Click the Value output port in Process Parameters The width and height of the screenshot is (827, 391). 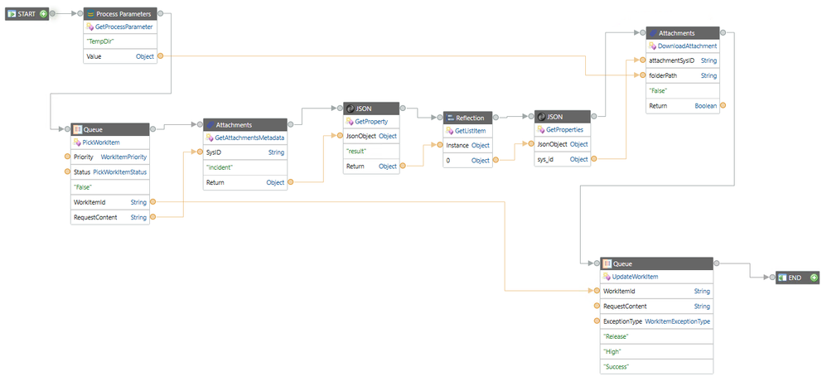coord(161,56)
